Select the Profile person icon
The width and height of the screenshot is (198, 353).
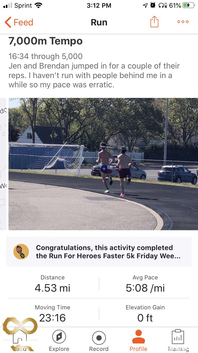pyautogui.click(x=138, y=337)
